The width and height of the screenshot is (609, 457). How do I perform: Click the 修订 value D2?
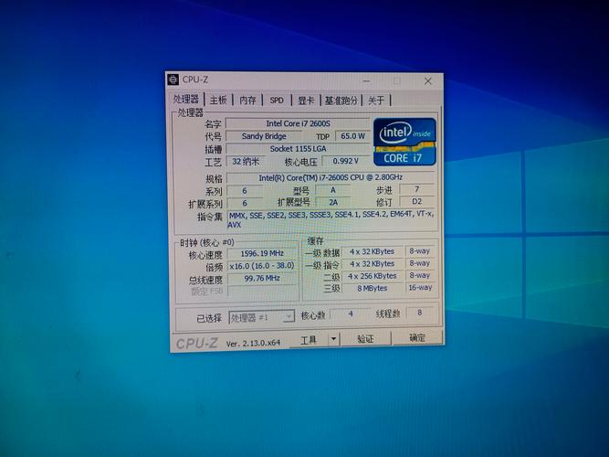[416, 201]
